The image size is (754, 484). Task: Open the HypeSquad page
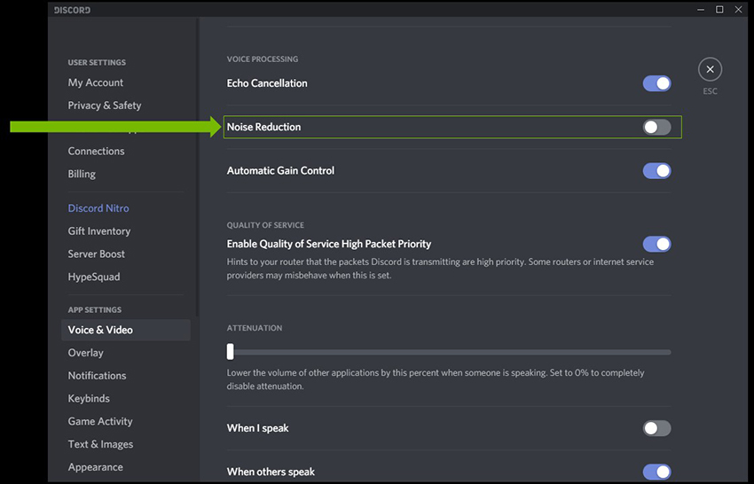pos(94,277)
